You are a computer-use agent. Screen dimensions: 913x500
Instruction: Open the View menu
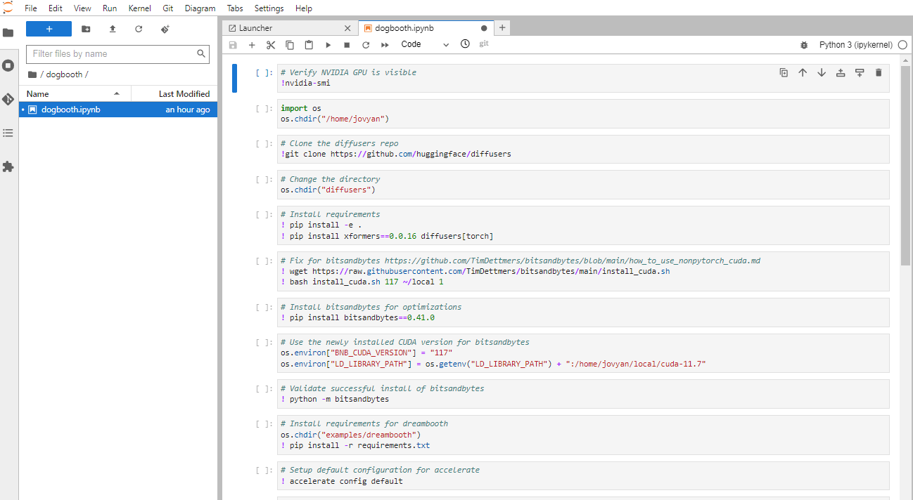click(x=82, y=8)
